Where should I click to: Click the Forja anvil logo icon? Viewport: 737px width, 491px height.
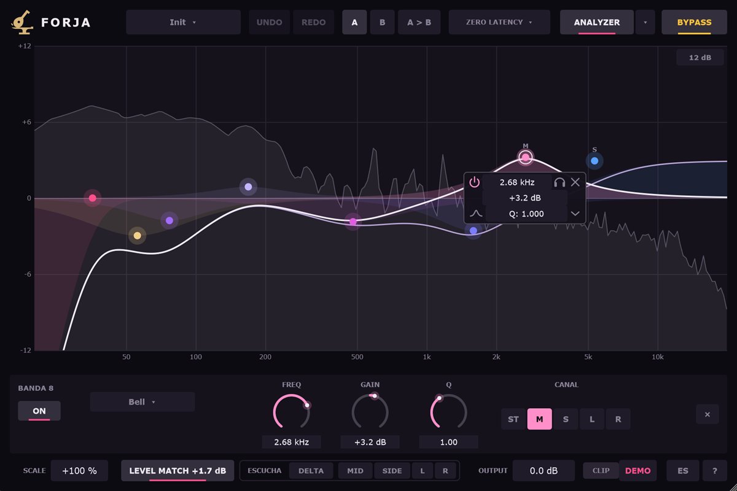point(21,22)
